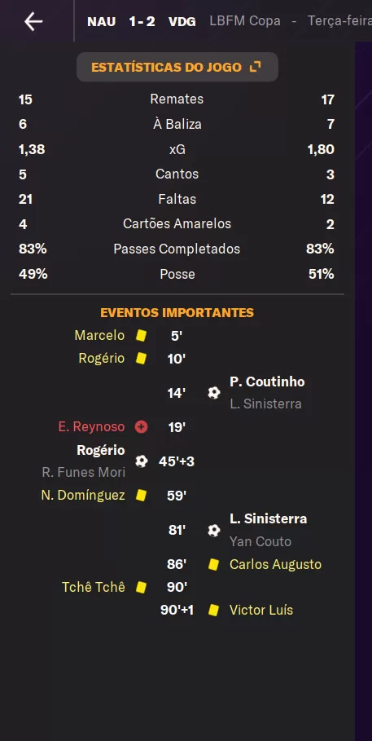Open the expand icon beside Estatísticas do Jogo
This screenshot has width=372, height=741.
click(x=255, y=67)
